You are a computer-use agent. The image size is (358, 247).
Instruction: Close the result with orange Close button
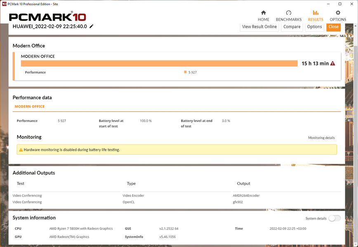tap(333, 27)
